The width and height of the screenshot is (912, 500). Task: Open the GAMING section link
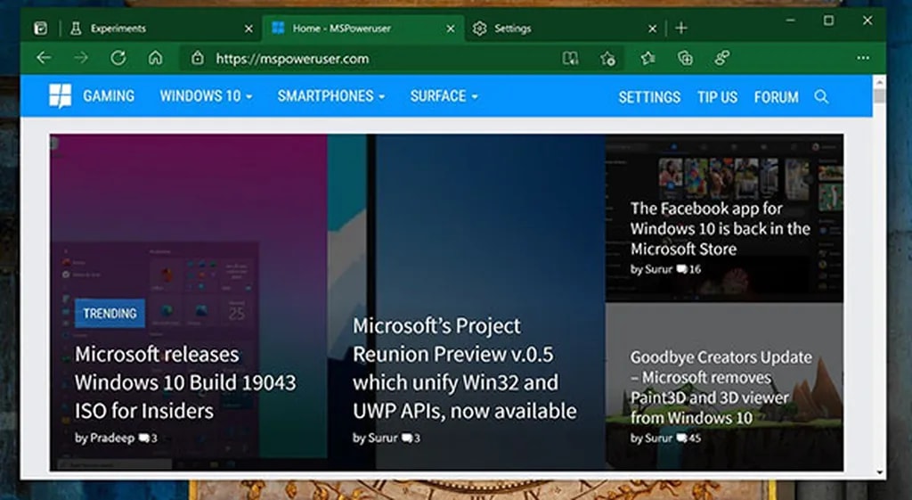pyautogui.click(x=109, y=96)
